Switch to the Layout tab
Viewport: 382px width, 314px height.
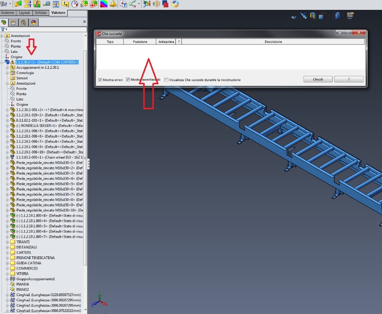(24, 13)
